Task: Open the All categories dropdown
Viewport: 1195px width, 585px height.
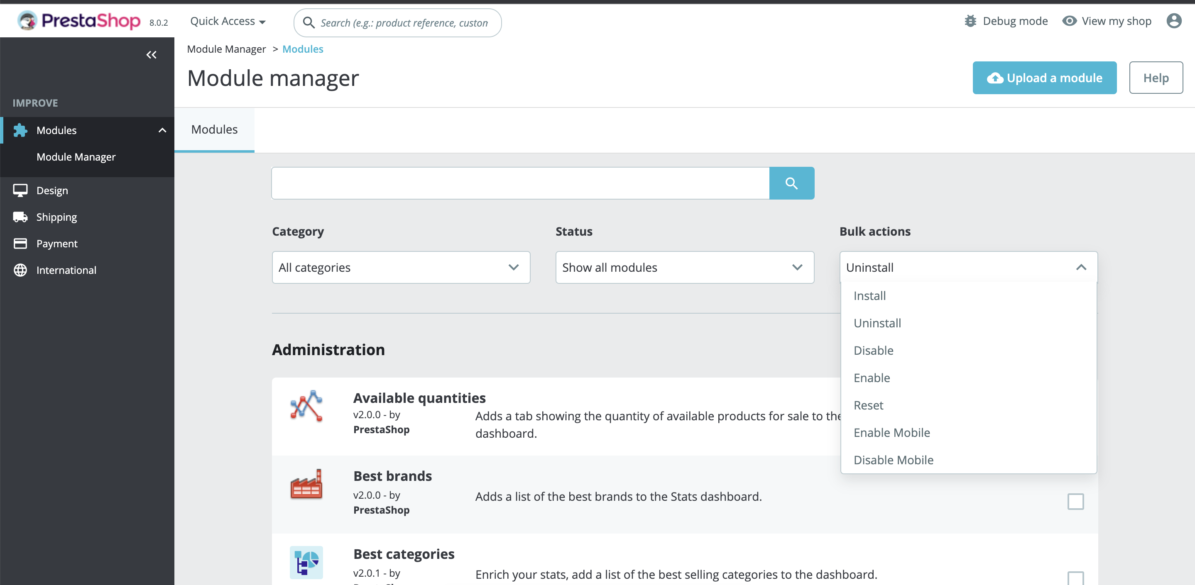Action: 400,268
